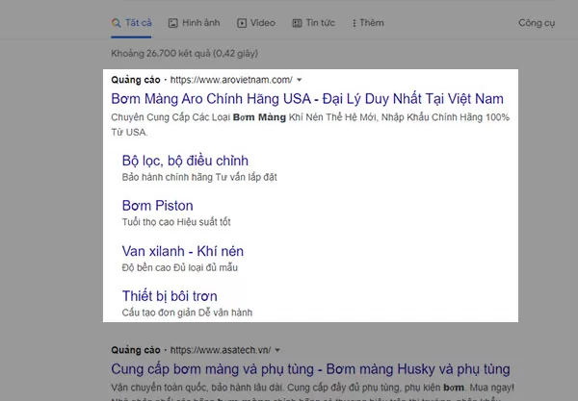The image size is (578, 401).
Task: Click the play icon beside Video
Action: 242,23
